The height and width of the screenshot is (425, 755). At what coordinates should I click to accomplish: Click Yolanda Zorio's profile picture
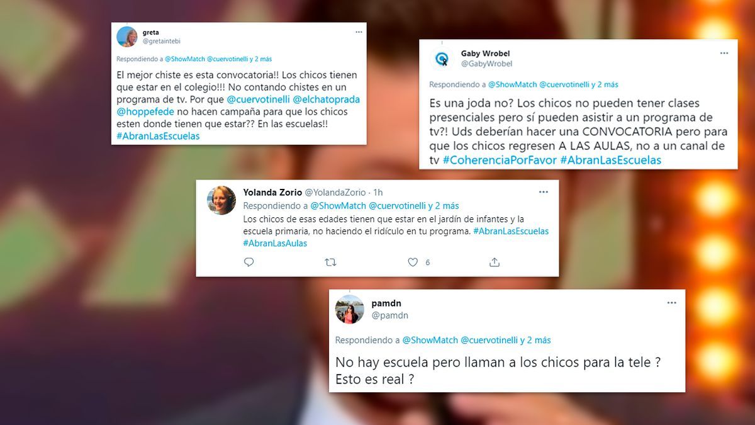click(x=221, y=200)
